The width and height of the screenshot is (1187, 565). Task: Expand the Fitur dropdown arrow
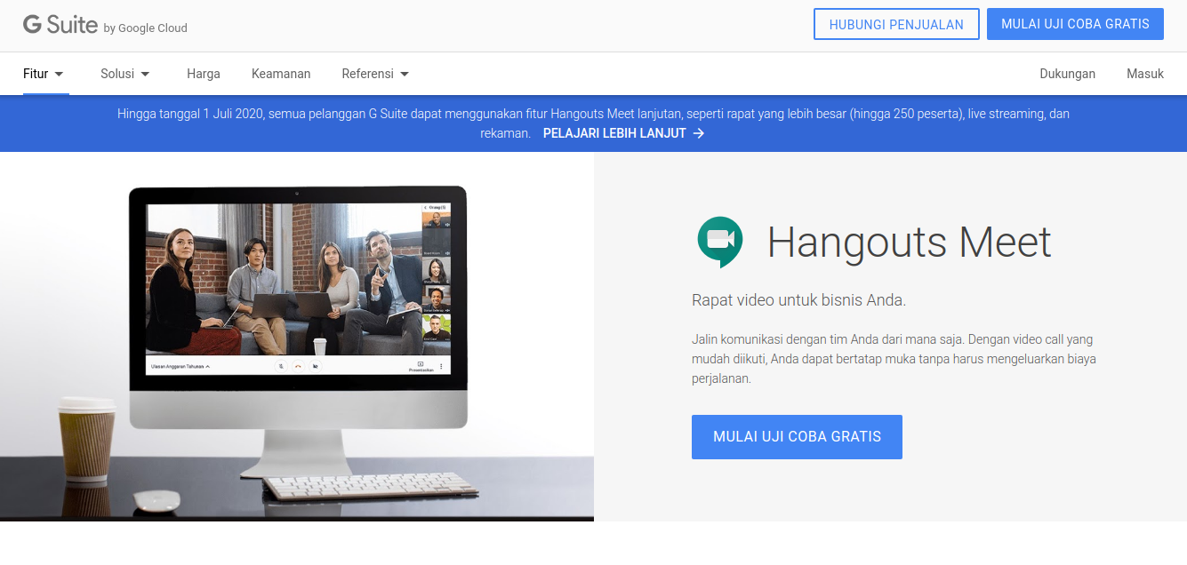[x=59, y=74]
